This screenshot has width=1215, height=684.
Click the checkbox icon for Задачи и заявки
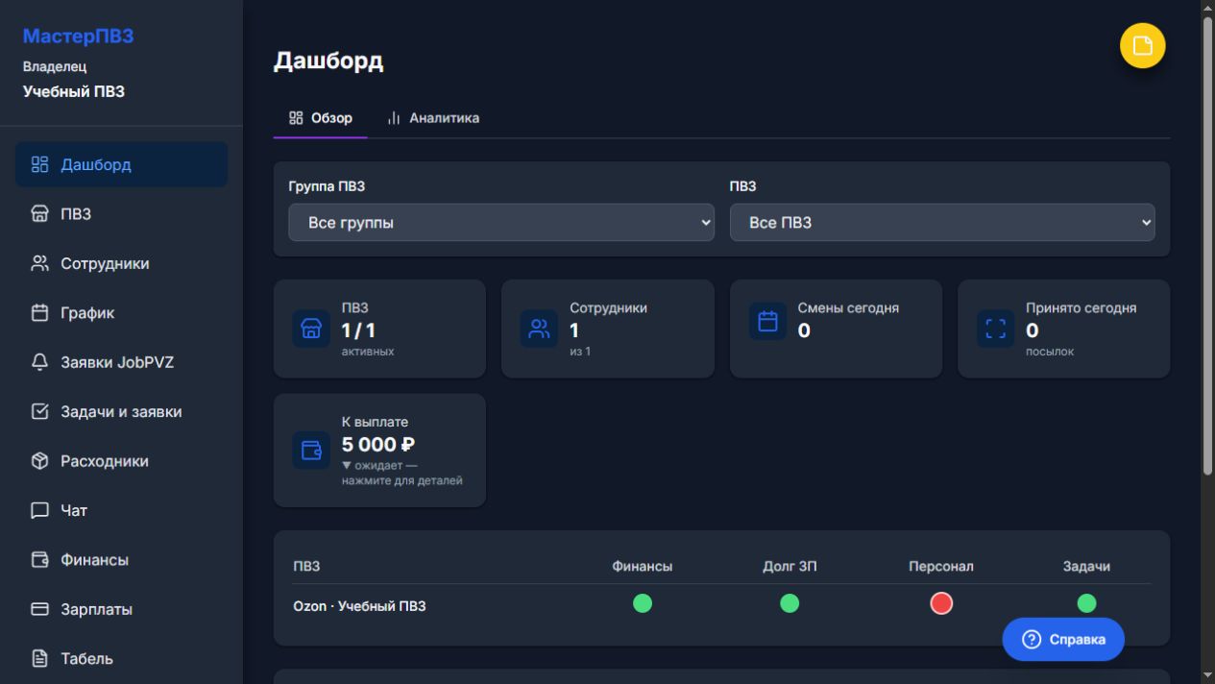[40, 412]
